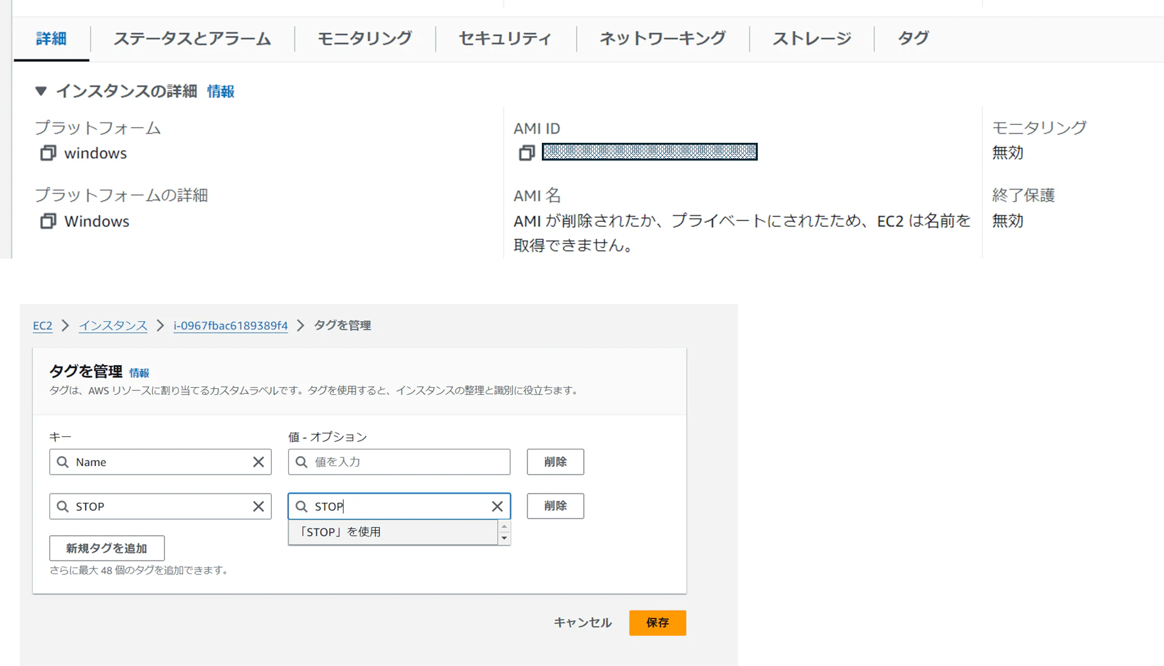Open 情報 link beside インスタンスの詳細
Viewport: 1164px width, 666px height.
[x=221, y=91]
